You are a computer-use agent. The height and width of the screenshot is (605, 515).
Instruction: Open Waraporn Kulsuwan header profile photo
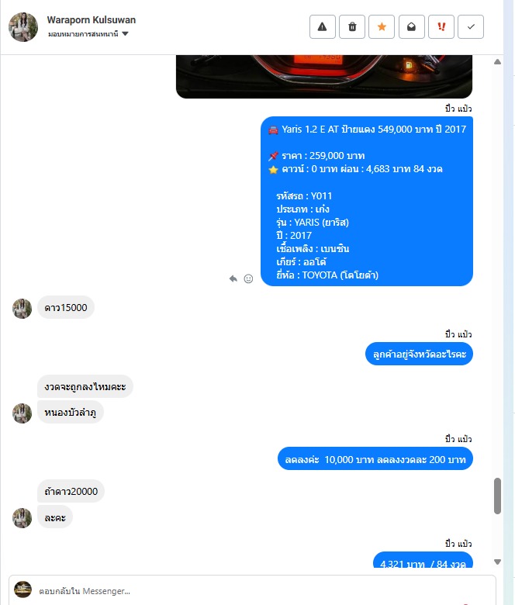click(23, 27)
